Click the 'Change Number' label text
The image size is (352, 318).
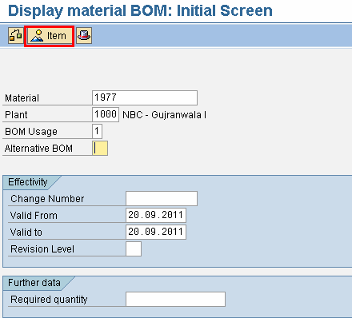pos(47,199)
